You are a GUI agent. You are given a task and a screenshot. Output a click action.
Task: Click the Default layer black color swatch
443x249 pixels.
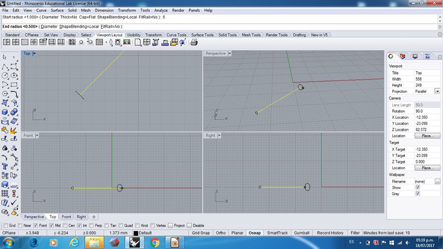(x=136, y=233)
